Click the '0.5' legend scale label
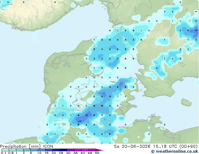This screenshot has width=199, height=154. click(11, 153)
